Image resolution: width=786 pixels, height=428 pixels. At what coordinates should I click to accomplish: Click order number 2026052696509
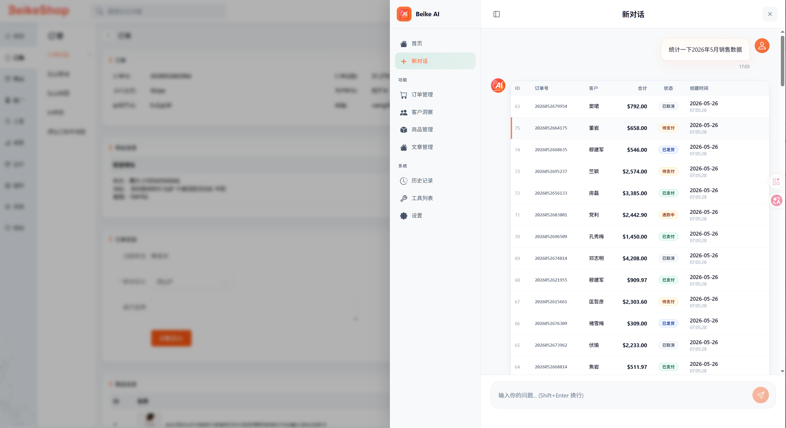(x=551, y=236)
